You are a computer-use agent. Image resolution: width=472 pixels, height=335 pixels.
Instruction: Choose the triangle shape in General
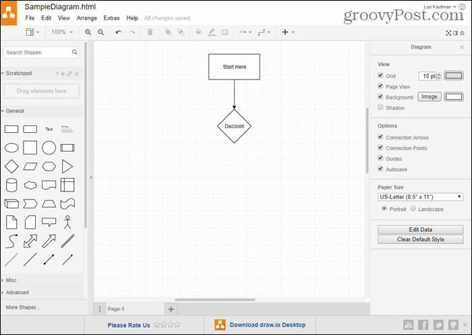(67, 166)
